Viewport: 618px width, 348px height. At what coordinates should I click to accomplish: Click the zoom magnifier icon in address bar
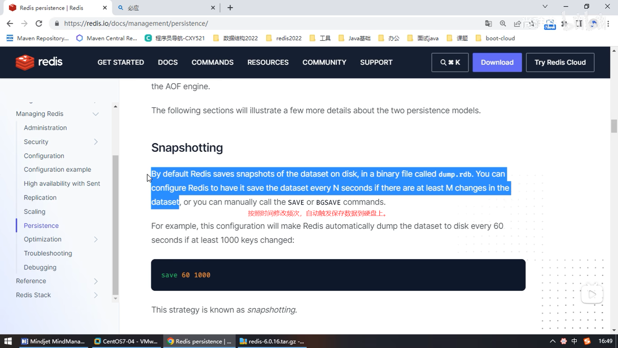pos(503,24)
